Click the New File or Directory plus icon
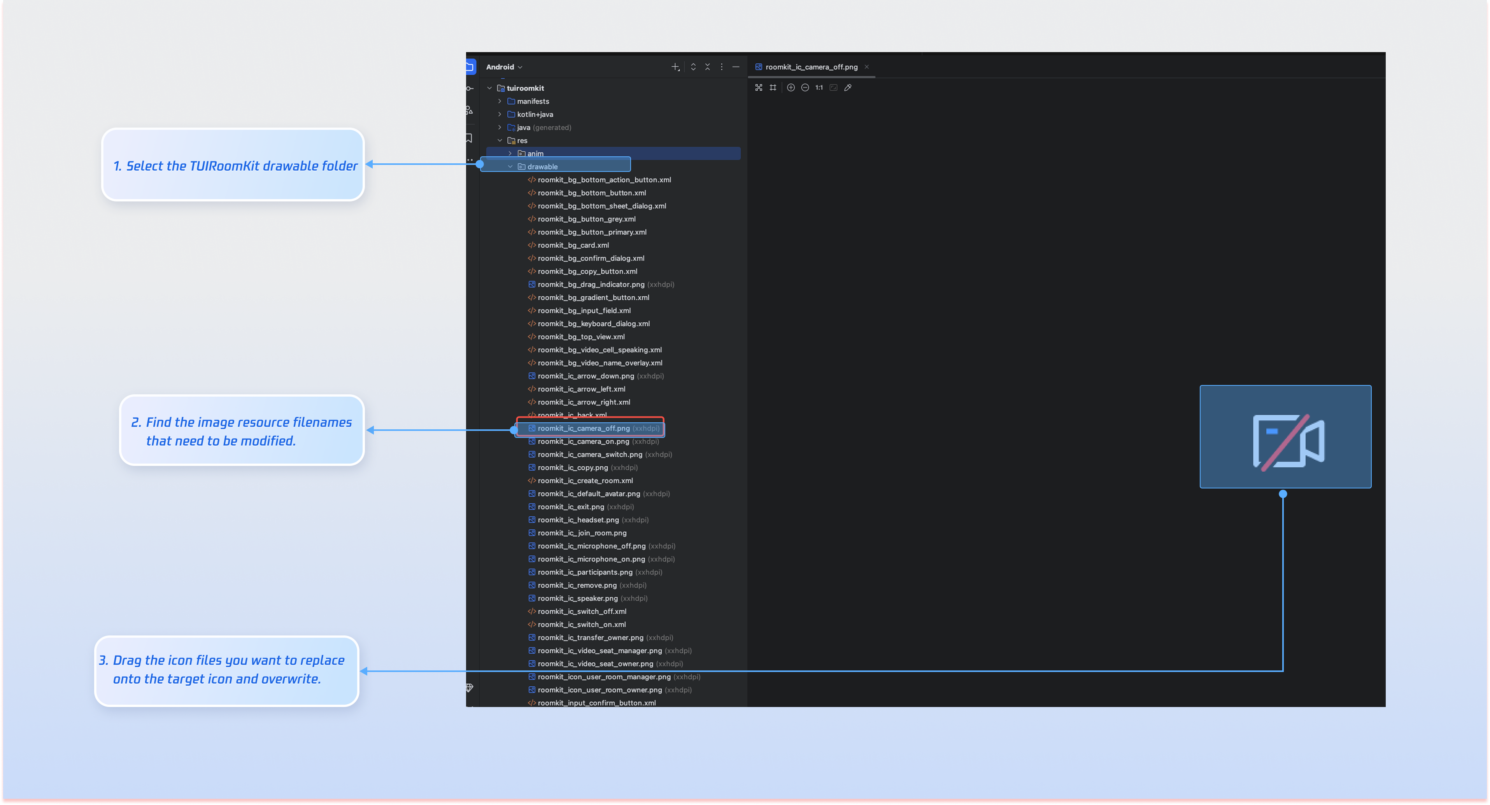This screenshot has height=805, width=1490. (x=675, y=67)
